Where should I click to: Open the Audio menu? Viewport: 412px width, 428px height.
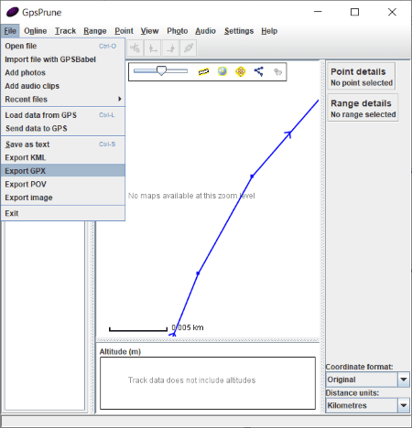pyautogui.click(x=205, y=31)
